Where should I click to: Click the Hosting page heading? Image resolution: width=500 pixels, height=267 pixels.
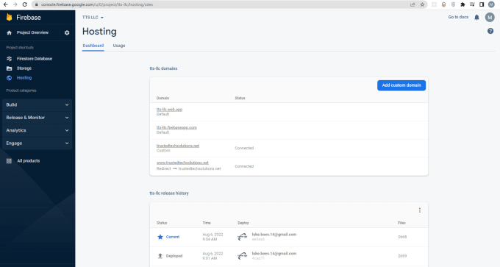tap(99, 32)
